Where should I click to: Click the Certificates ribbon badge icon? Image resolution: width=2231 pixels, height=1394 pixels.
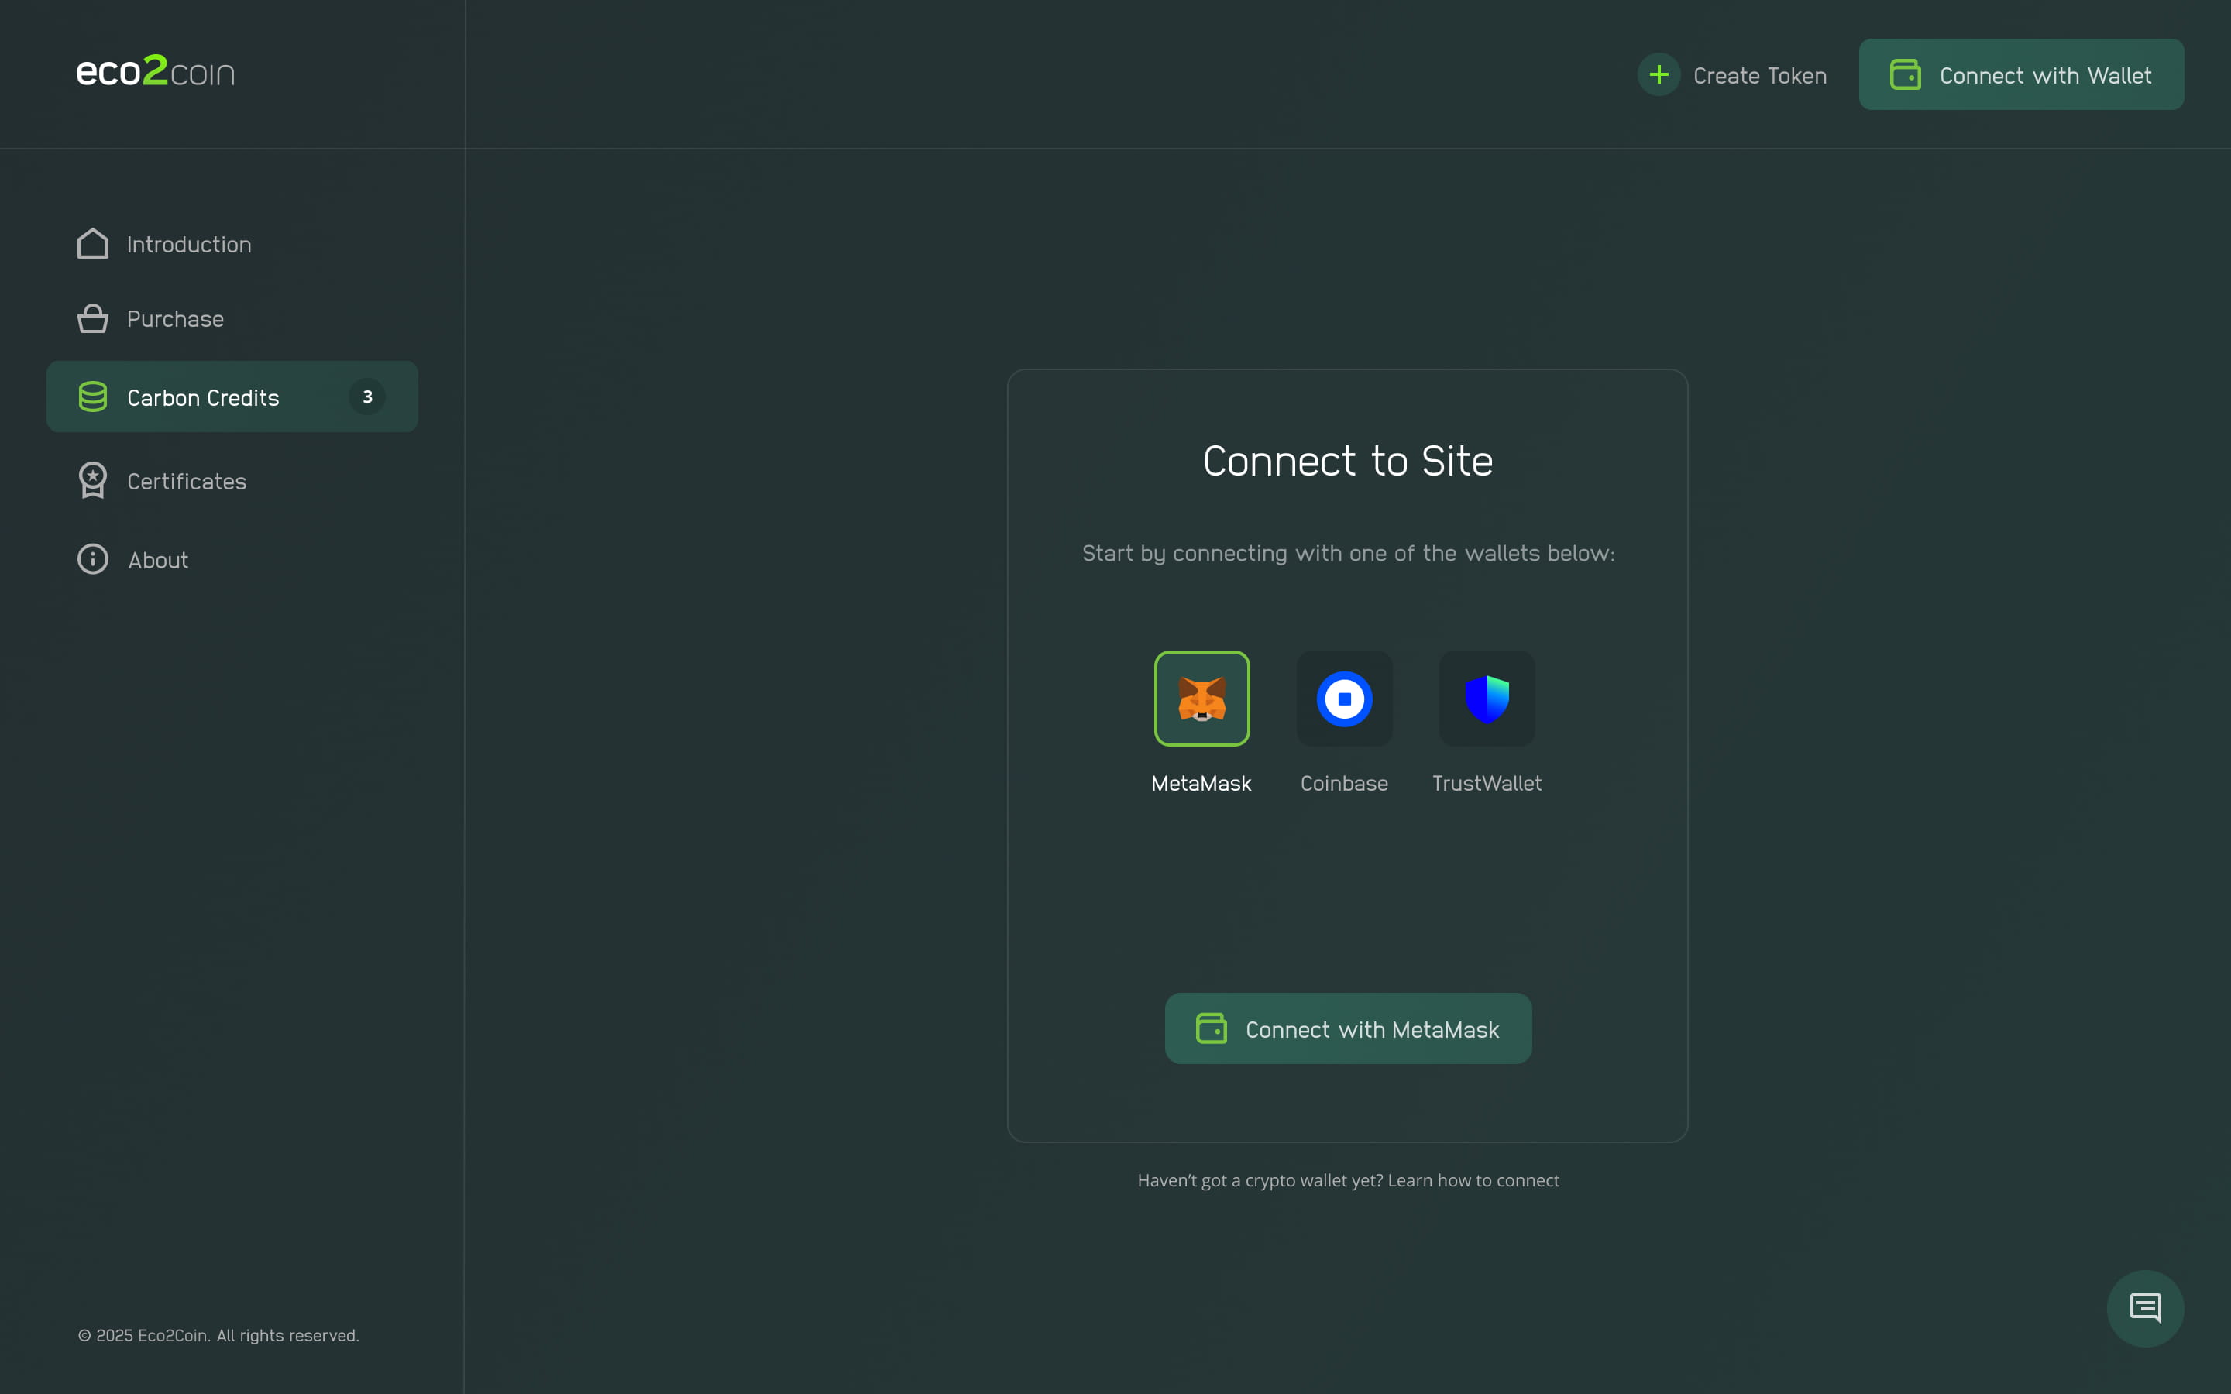coord(93,480)
